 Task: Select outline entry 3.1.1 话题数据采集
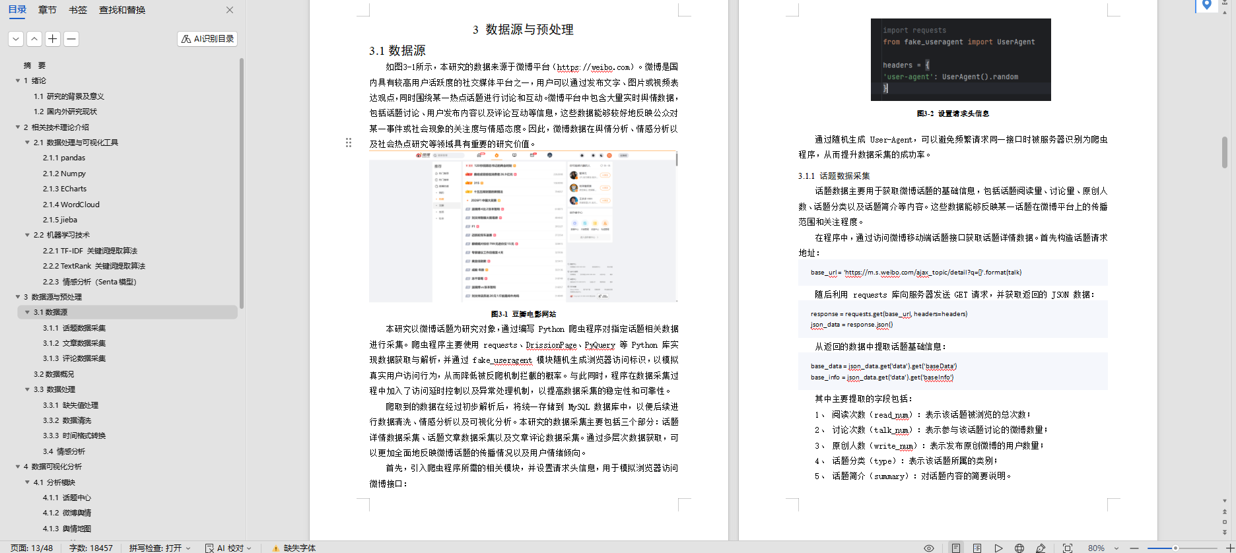coord(74,328)
